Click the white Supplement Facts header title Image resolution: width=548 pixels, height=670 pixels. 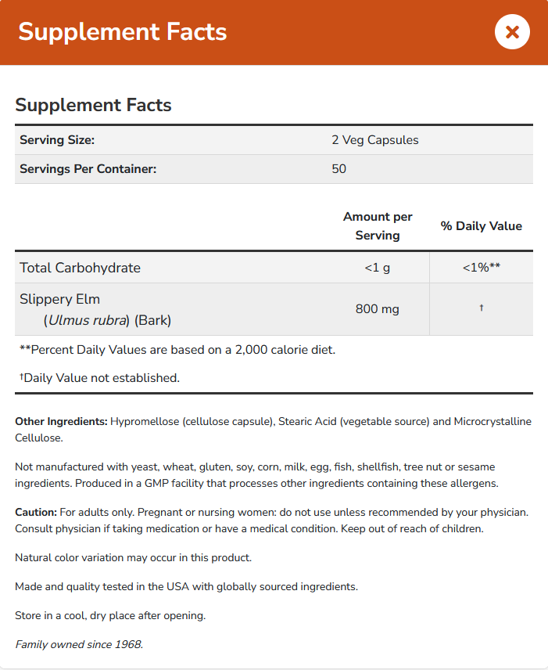coord(123,32)
